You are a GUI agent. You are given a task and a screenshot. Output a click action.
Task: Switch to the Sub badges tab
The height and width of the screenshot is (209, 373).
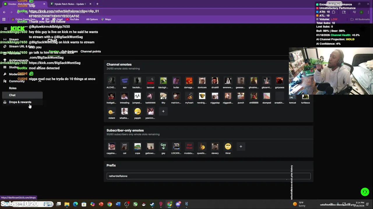(70, 51)
